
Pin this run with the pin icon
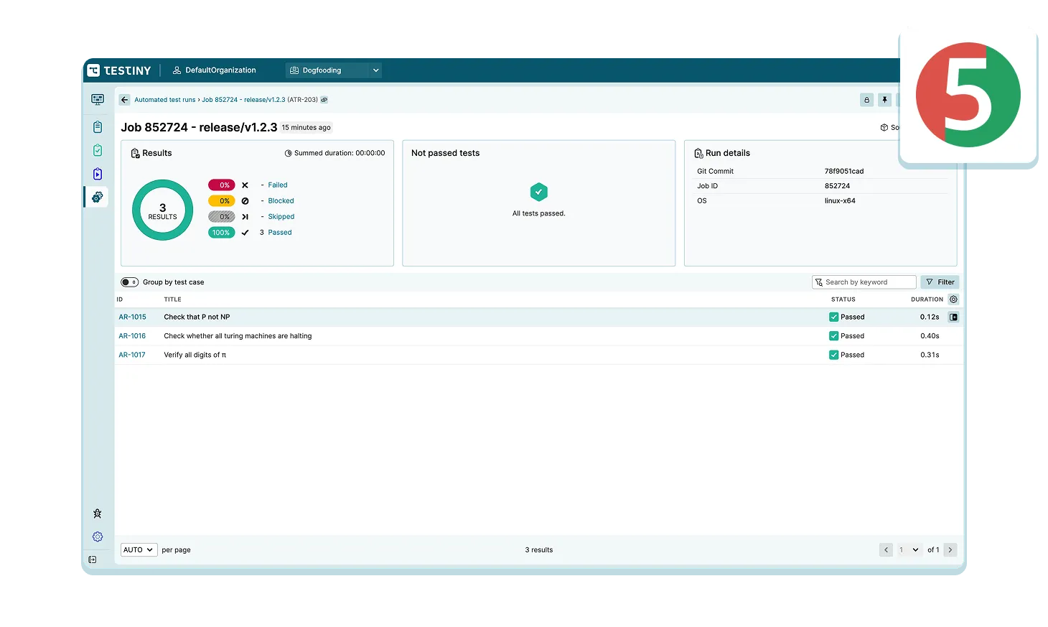(884, 100)
